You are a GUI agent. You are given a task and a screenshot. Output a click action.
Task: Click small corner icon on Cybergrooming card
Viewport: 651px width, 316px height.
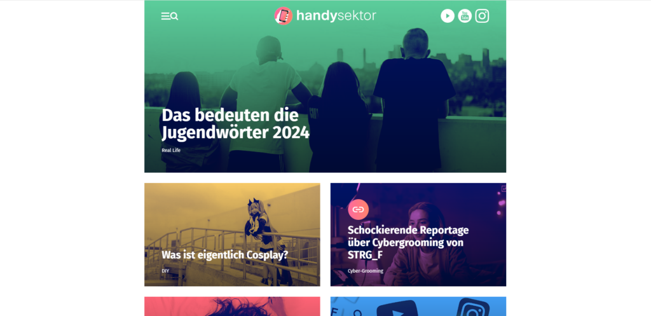[x=504, y=188]
